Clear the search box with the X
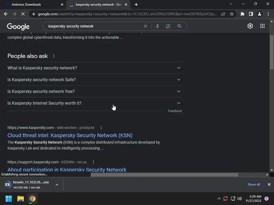 pos(145,26)
